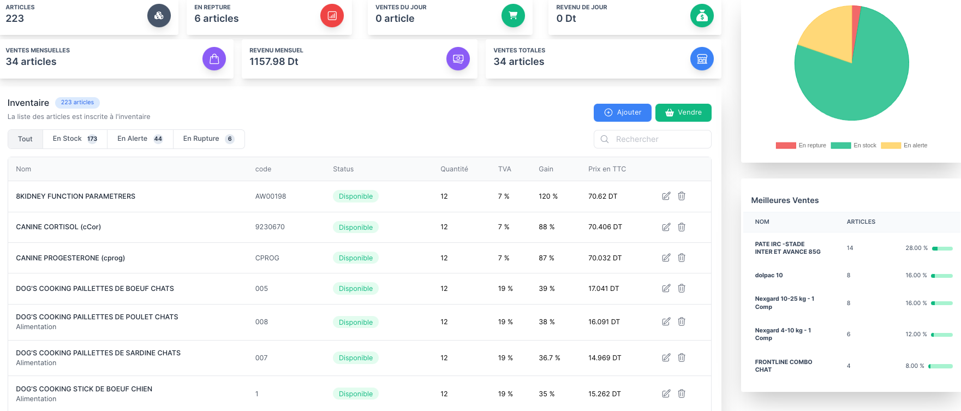
Task: Click the Rechercher search field
Action: pos(652,139)
